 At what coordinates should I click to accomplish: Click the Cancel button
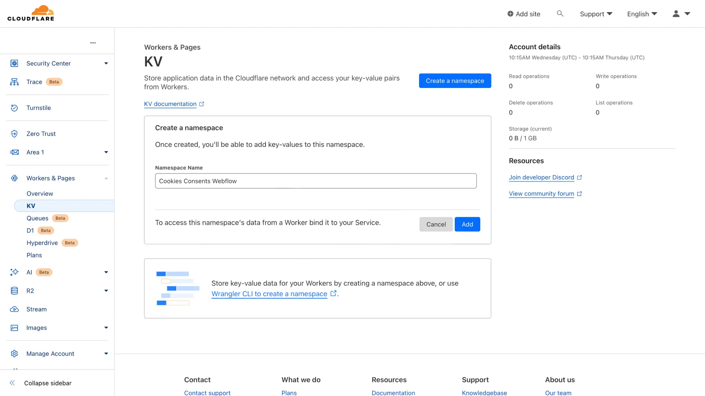tap(436, 224)
